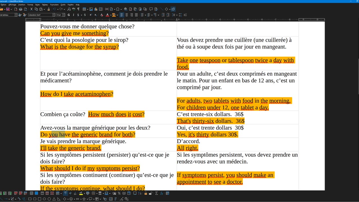This screenshot has width=359, height=202.
Task: Click the Clear direct formatting icon
Action: [x=102, y=15]
